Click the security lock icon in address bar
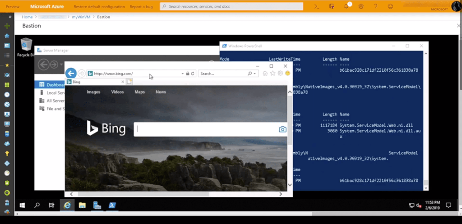The width and height of the screenshot is (462, 224). (x=187, y=73)
